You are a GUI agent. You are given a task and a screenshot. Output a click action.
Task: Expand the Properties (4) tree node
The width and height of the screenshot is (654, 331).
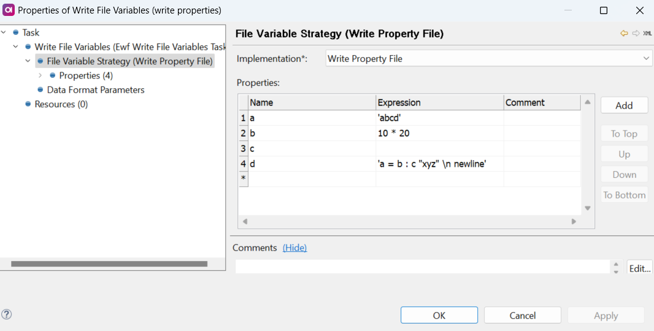(x=40, y=75)
